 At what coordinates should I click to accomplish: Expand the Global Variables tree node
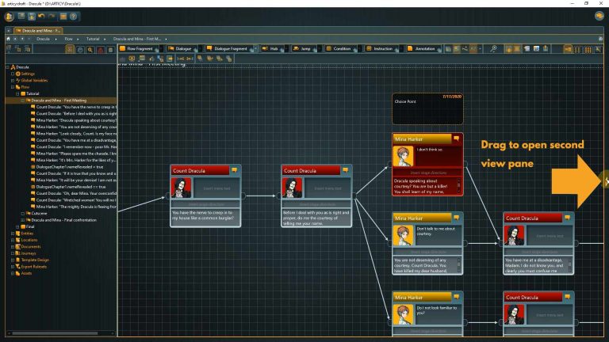13,80
